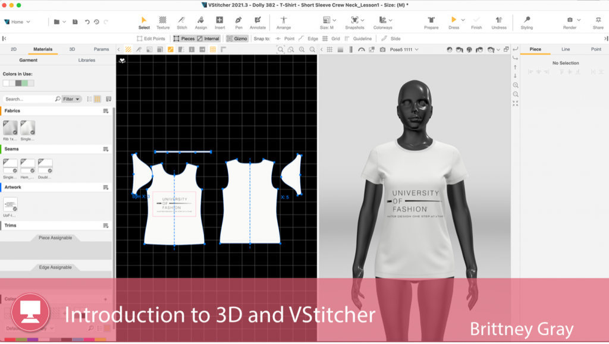Open the Filter dropdown

pos(71,99)
